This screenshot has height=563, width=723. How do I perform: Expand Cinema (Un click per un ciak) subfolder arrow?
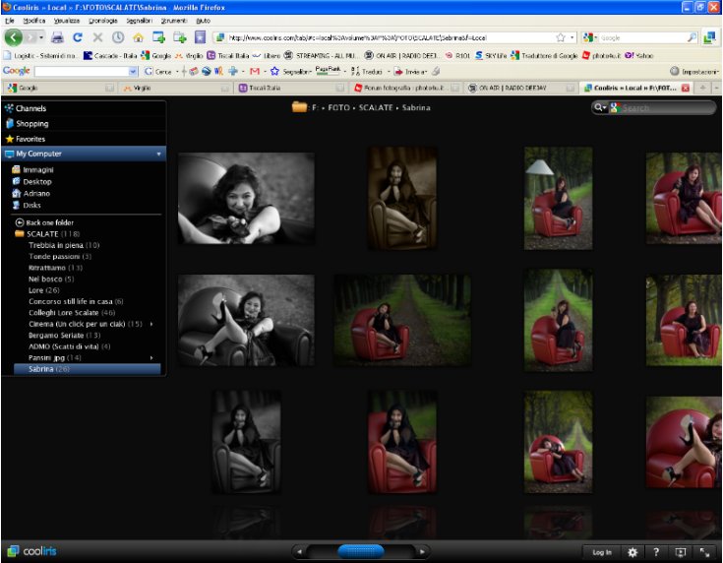tap(151, 324)
